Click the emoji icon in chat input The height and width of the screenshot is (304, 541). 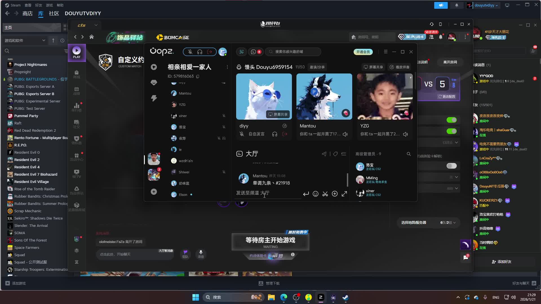click(316, 194)
